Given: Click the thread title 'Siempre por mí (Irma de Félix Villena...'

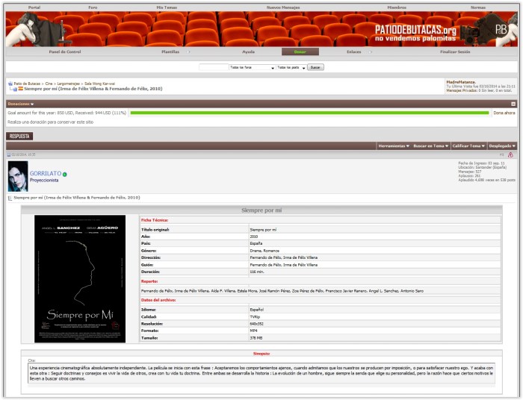Looking at the screenshot, I should point(93,89).
